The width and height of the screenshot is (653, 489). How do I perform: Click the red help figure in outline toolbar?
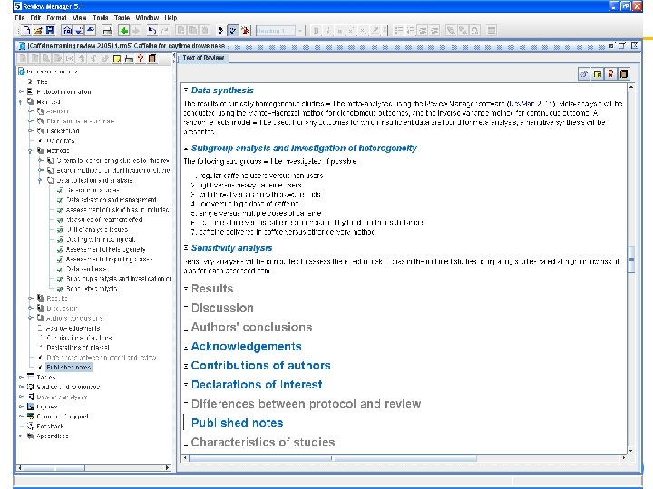pos(141,59)
